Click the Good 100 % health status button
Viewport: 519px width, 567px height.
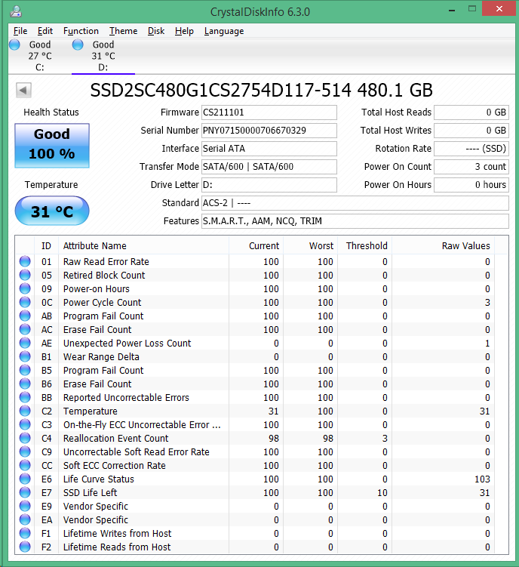(52, 144)
